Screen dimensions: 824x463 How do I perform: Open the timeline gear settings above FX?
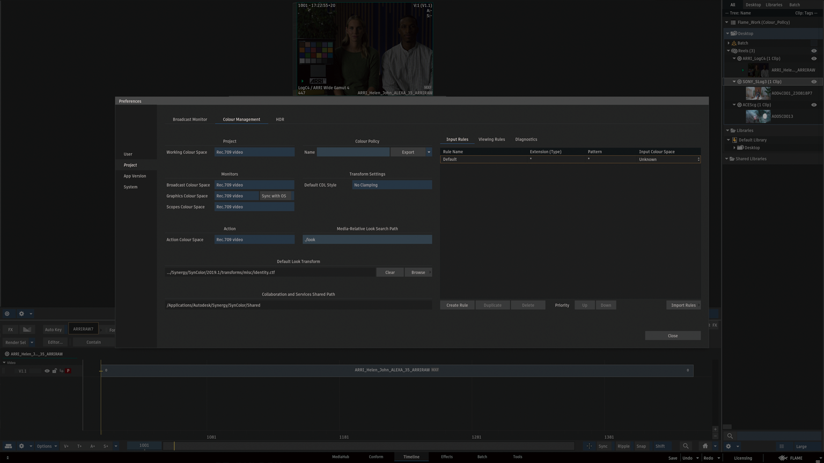pos(21,313)
